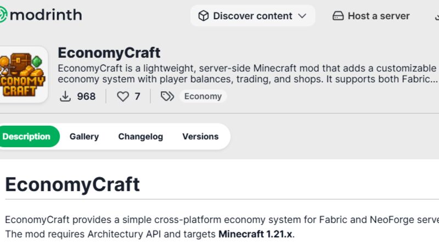Click the follower count number 7
439x247 pixels.
pyautogui.click(x=137, y=97)
